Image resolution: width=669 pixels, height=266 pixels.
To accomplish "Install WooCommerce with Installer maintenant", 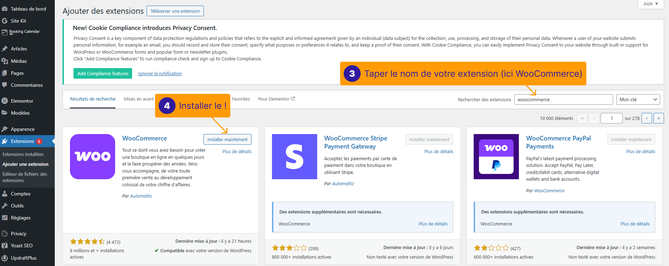I will tap(227, 139).
